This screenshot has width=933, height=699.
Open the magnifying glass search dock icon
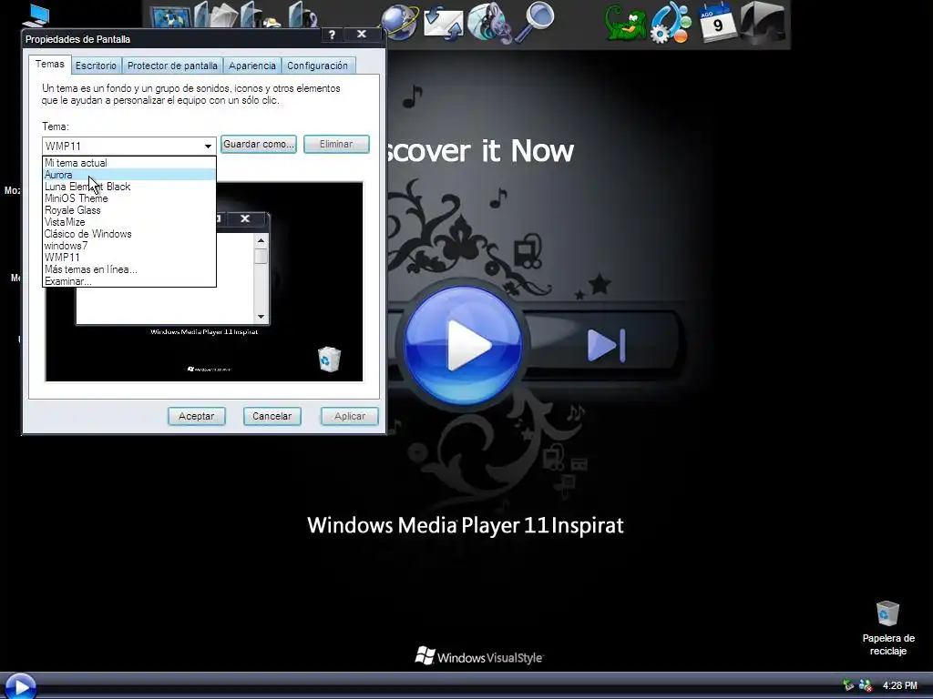coord(535,22)
